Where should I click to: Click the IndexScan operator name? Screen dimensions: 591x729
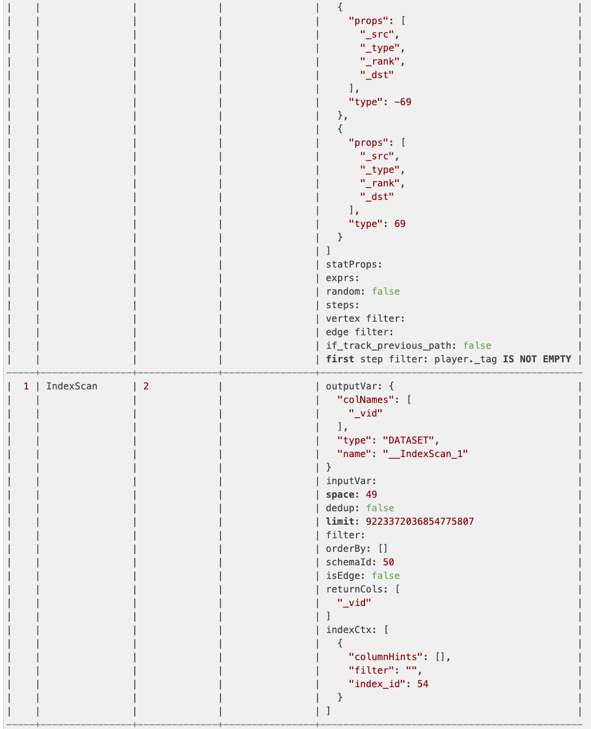71,386
